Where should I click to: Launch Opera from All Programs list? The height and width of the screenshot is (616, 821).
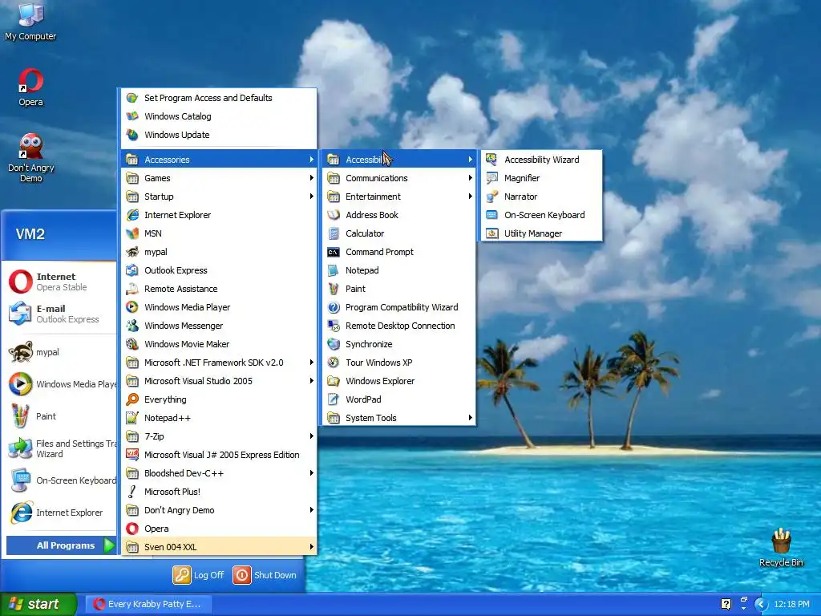pos(219,529)
